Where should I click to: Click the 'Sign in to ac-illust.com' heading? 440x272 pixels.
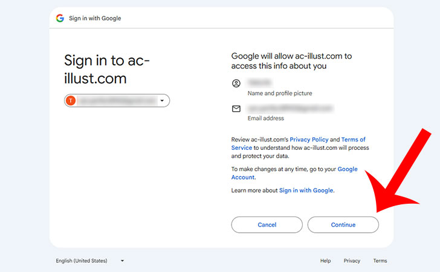(x=107, y=69)
